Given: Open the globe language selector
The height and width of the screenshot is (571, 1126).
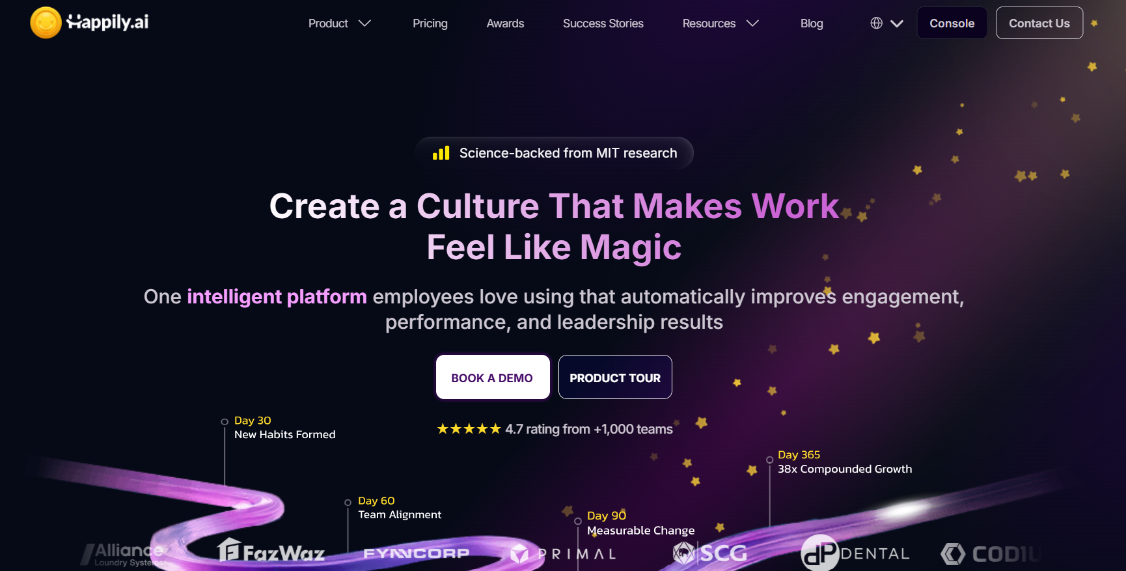Looking at the screenshot, I should (x=877, y=23).
